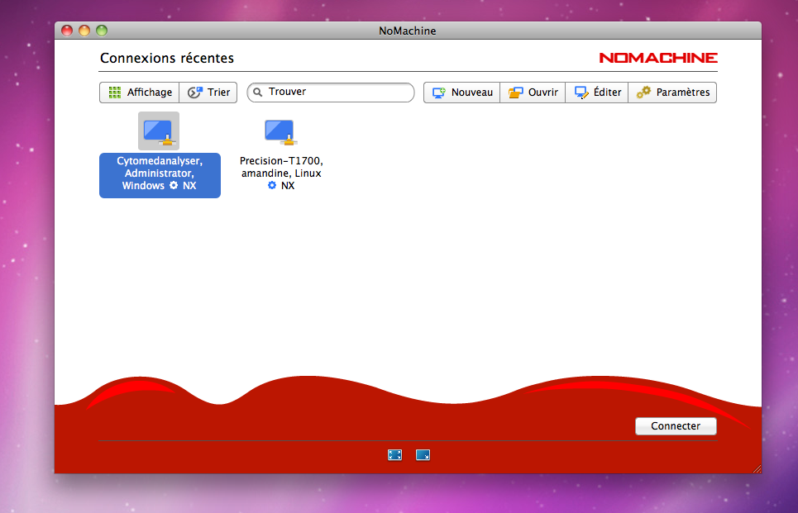Create a connection with Nouveau
Image resolution: width=798 pixels, height=513 pixels.
(461, 93)
